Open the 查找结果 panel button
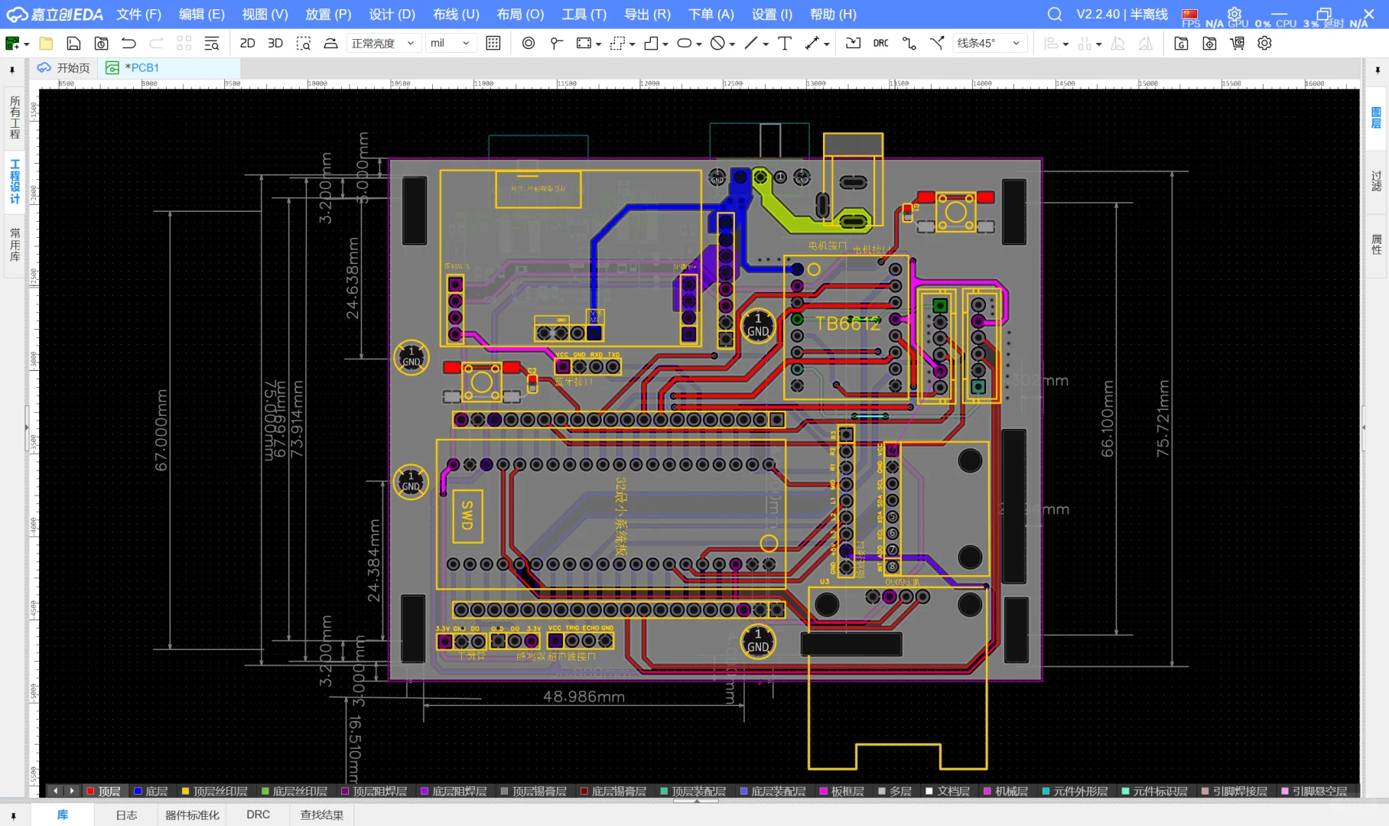This screenshot has width=1389, height=826. click(322, 815)
